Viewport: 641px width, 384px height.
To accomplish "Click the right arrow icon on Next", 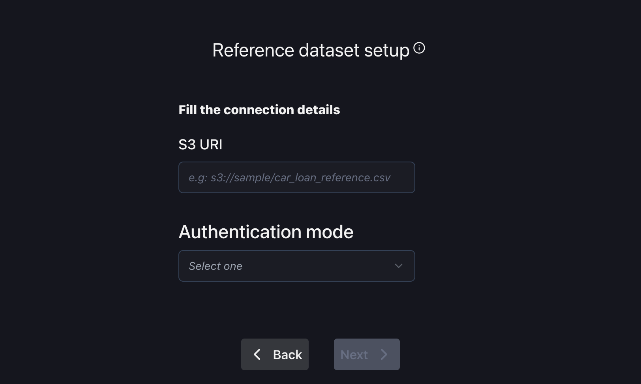I will point(384,354).
